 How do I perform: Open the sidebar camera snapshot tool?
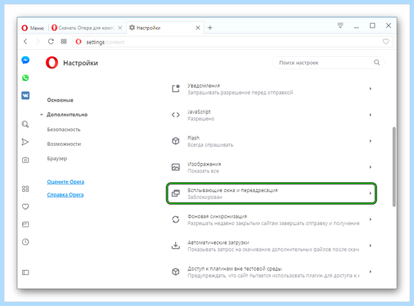pos(26,160)
